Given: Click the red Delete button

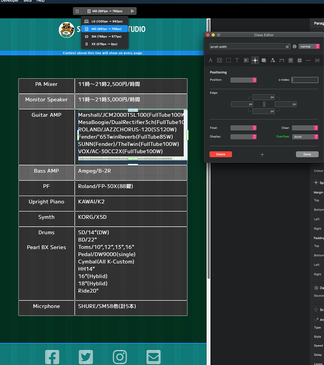Looking at the screenshot, I should tap(221, 154).
